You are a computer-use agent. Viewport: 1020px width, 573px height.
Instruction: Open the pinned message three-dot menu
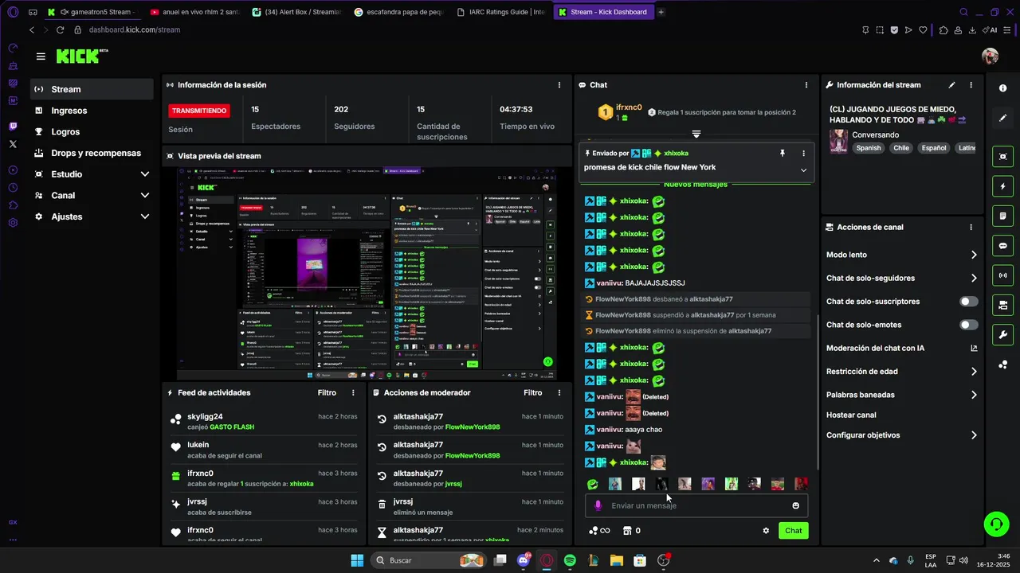click(x=803, y=153)
